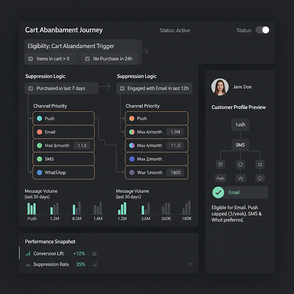The image size is (294, 294).
Task: Click the Email row in left Channel Priority
Action: pyautogui.click(x=64, y=132)
